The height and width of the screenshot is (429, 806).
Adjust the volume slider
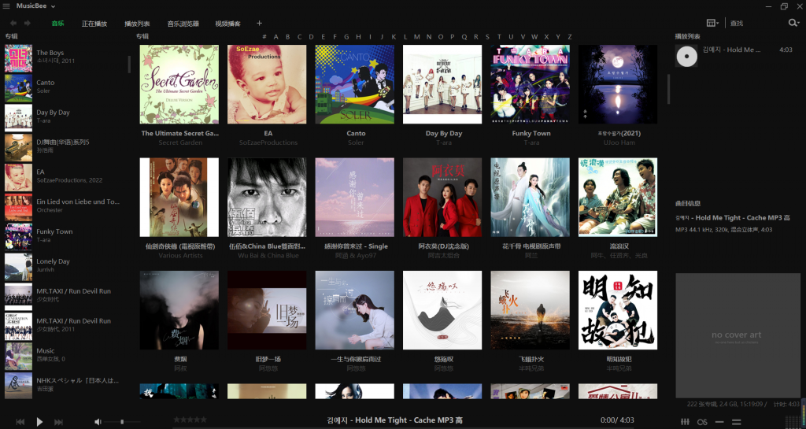coord(122,422)
